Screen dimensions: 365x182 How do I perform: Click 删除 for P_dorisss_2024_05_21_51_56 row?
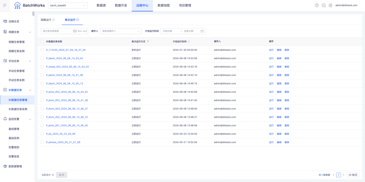pyautogui.click(x=287, y=142)
